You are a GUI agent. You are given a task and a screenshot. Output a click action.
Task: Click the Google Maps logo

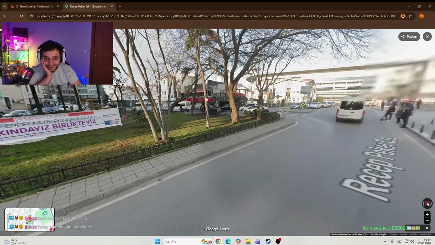pyautogui.click(x=217, y=229)
